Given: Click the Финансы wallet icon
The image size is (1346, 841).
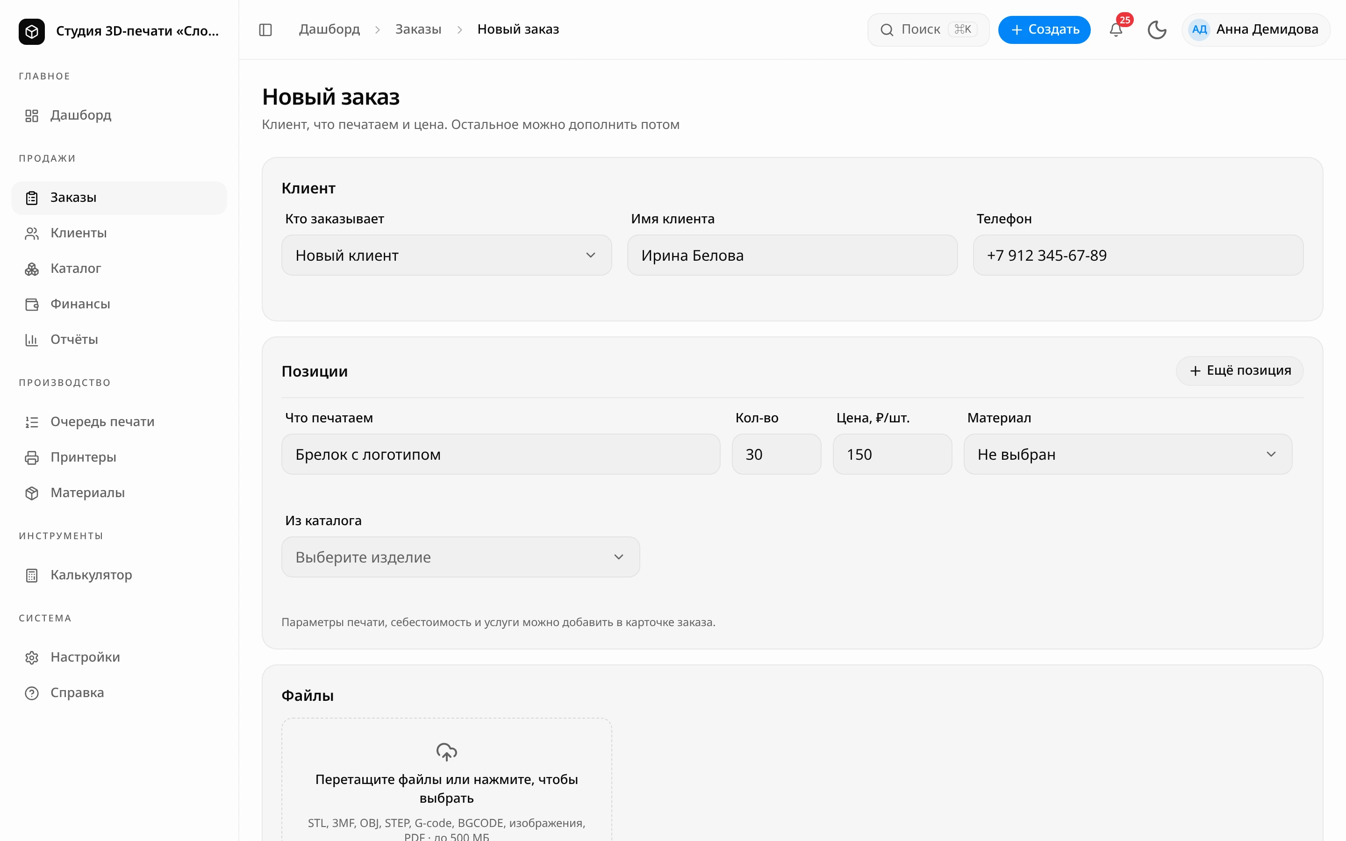Looking at the screenshot, I should [x=32, y=304].
